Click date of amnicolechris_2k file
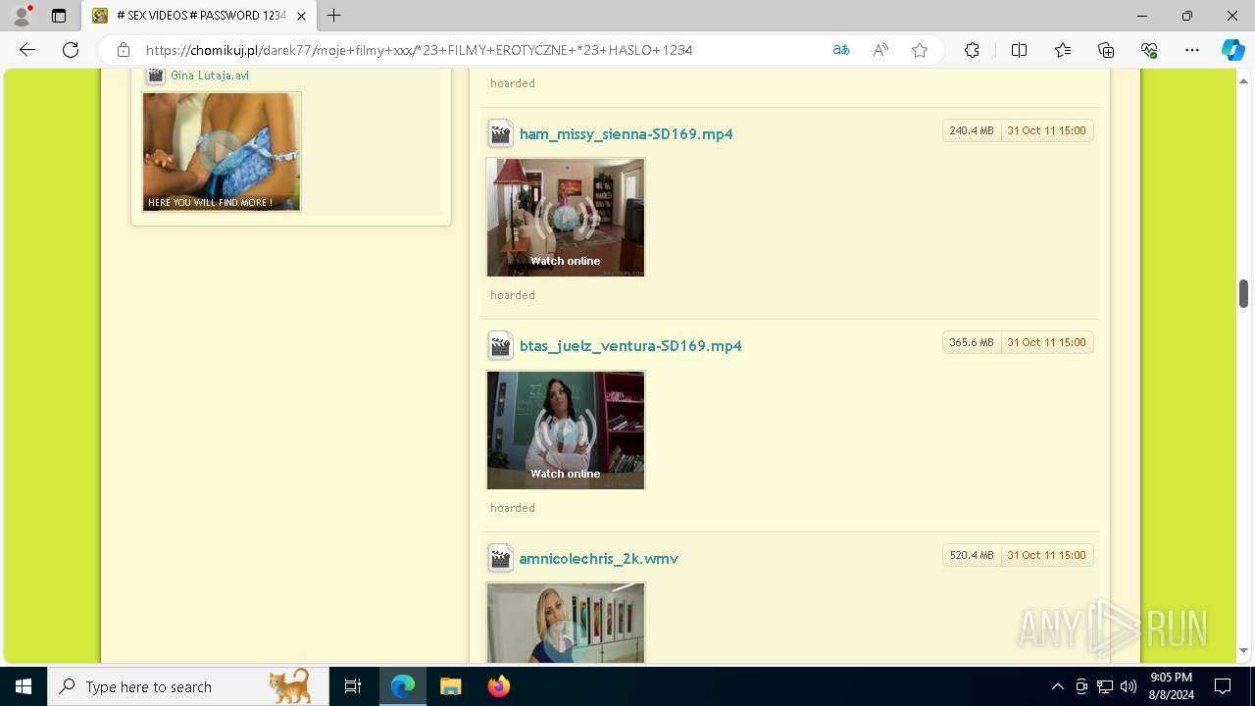 click(x=1046, y=555)
